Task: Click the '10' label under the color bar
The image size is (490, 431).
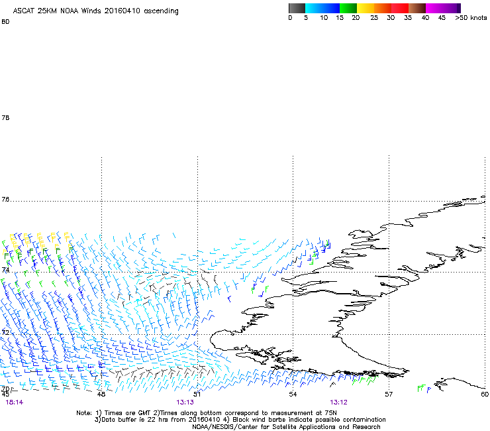Action: coord(324,18)
